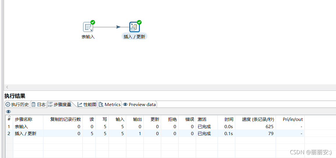This screenshot has height=158, width=336.
Task: Switch to the 日志 tab
Action: click(x=39, y=105)
